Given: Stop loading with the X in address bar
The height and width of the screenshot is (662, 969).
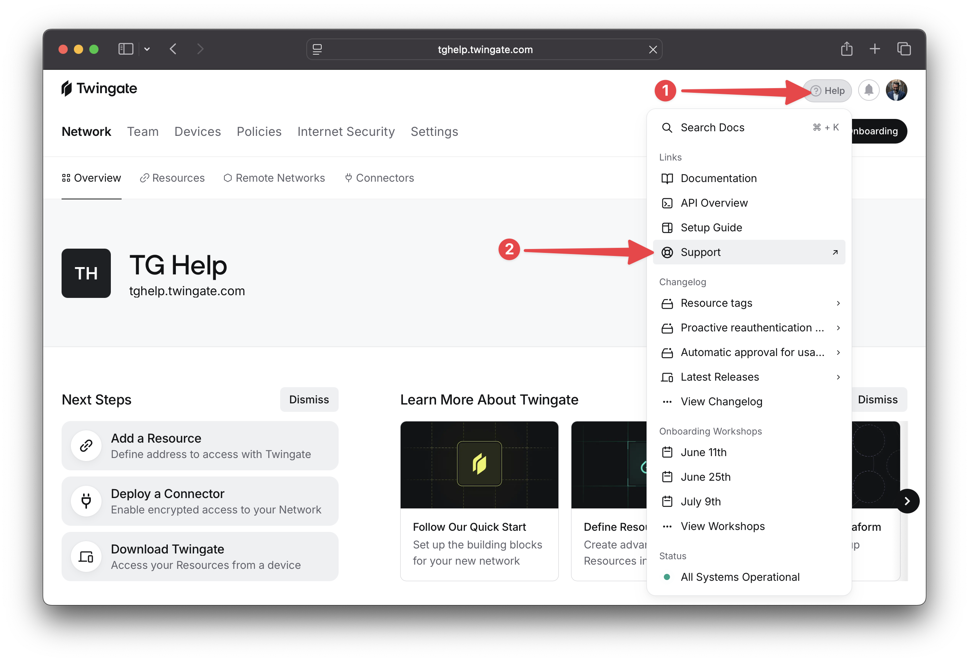Looking at the screenshot, I should pyautogui.click(x=653, y=50).
